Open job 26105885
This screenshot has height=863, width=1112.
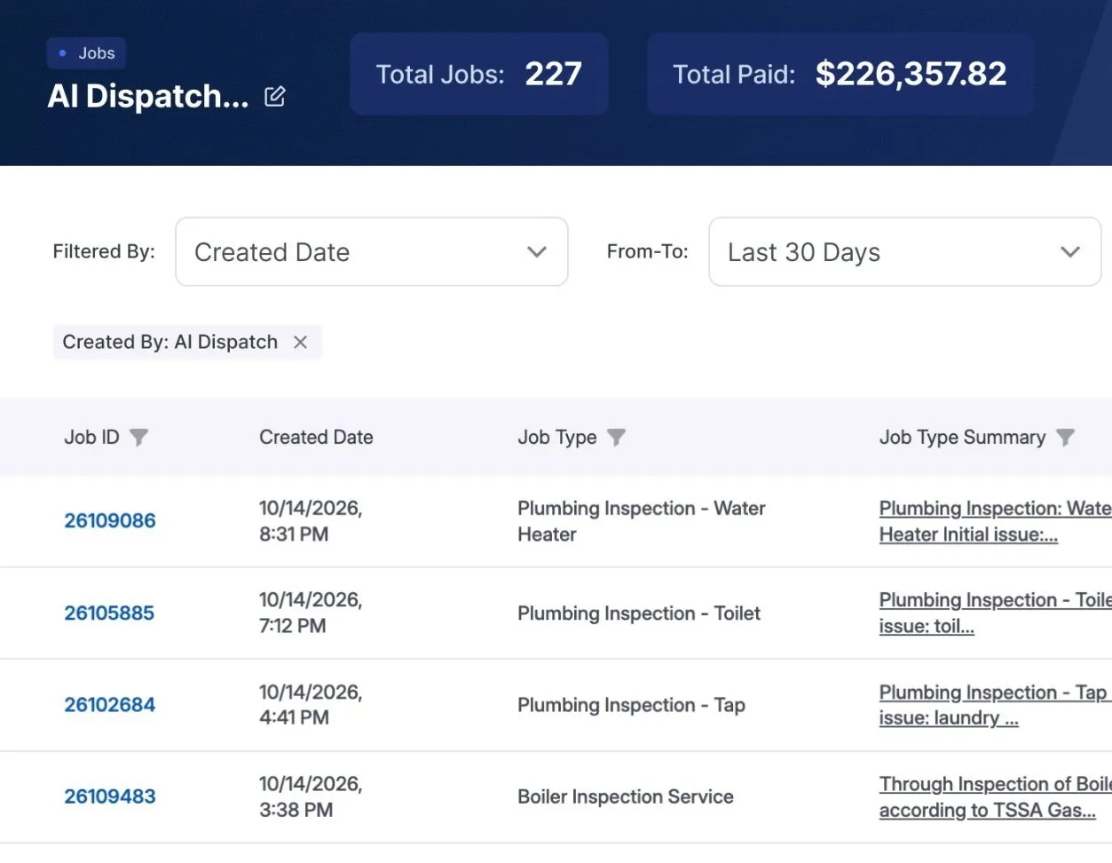(x=109, y=614)
